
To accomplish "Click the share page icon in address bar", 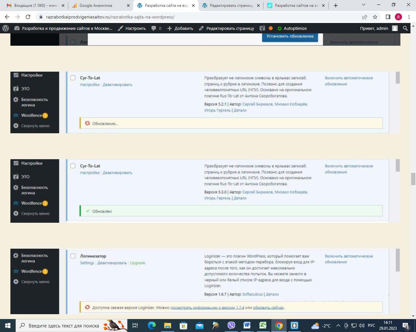I will (365, 17).
